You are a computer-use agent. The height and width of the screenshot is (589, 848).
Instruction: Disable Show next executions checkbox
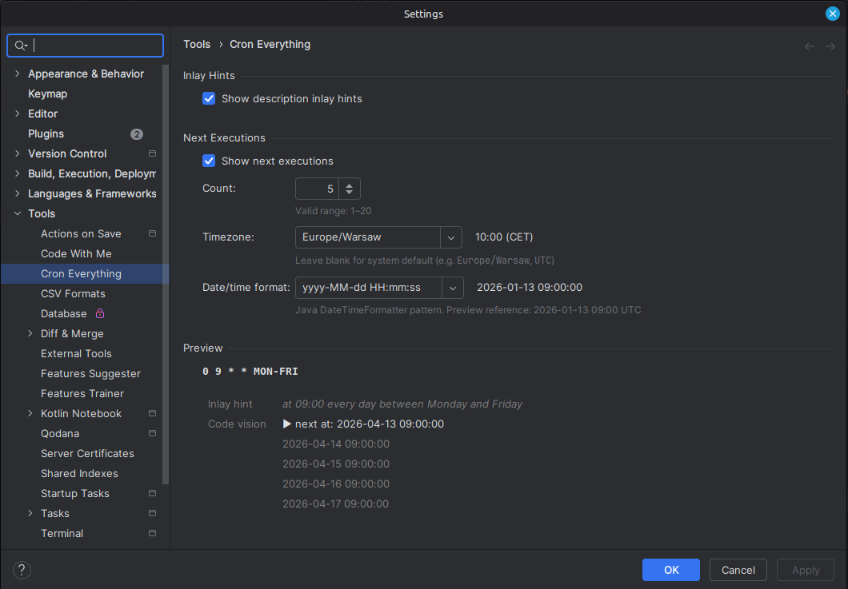click(209, 161)
